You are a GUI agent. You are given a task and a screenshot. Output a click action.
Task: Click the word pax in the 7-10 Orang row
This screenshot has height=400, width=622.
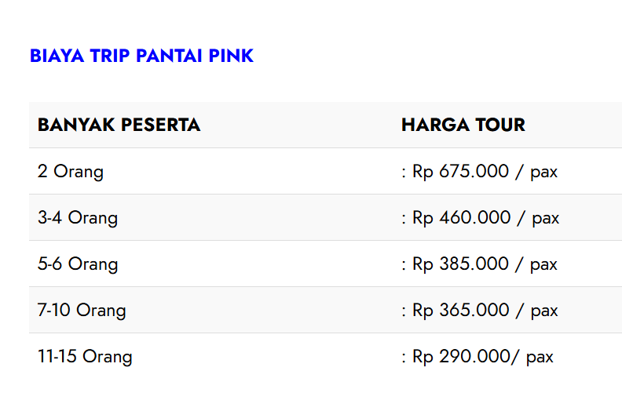[x=544, y=311]
